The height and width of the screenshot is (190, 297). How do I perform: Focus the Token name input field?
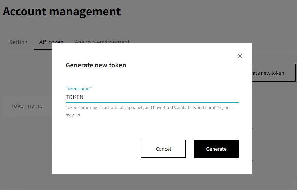[152, 97]
